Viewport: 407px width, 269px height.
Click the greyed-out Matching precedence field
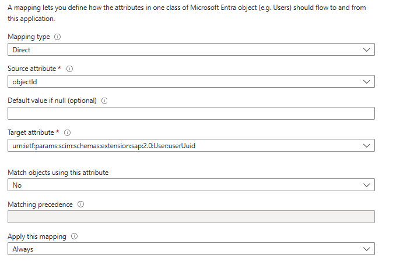coord(191,217)
